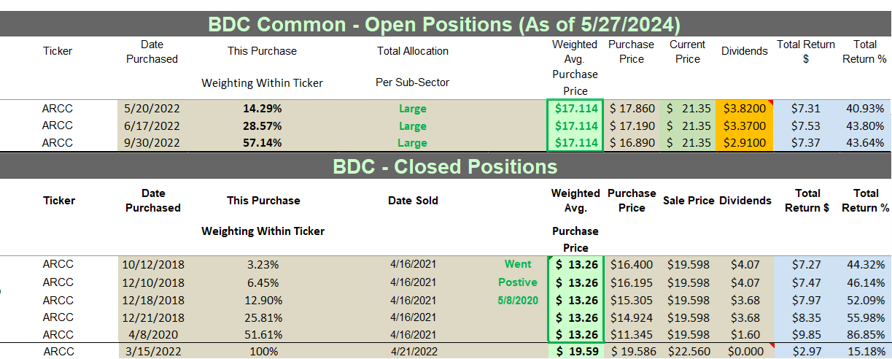Click the $22.560 sale price cell
The width and height of the screenshot is (892, 359).
(x=688, y=352)
